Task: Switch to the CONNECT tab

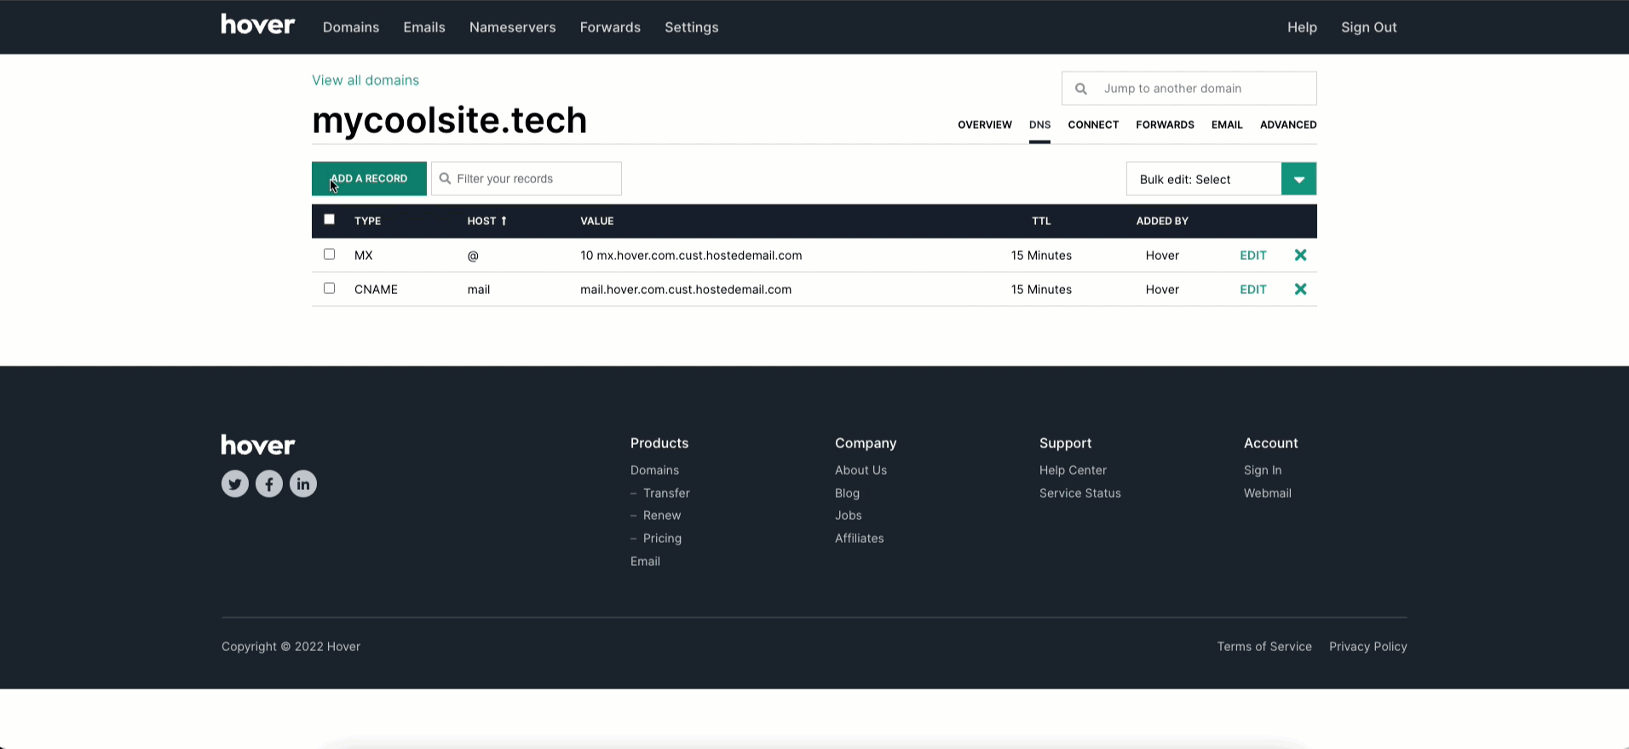Action: pos(1093,124)
